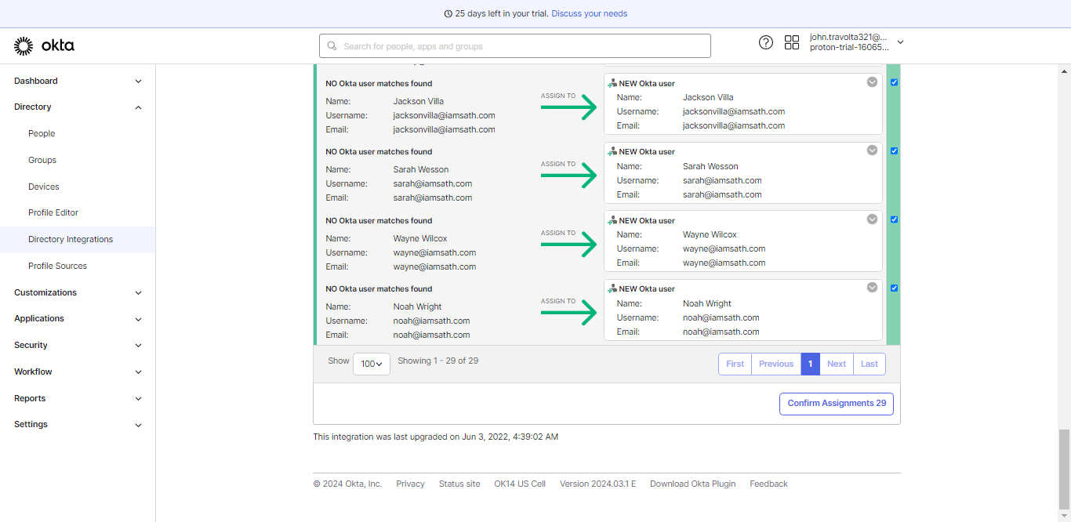Click new user icon for Sarah Wesson
The image size is (1071, 522).
coord(612,151)
